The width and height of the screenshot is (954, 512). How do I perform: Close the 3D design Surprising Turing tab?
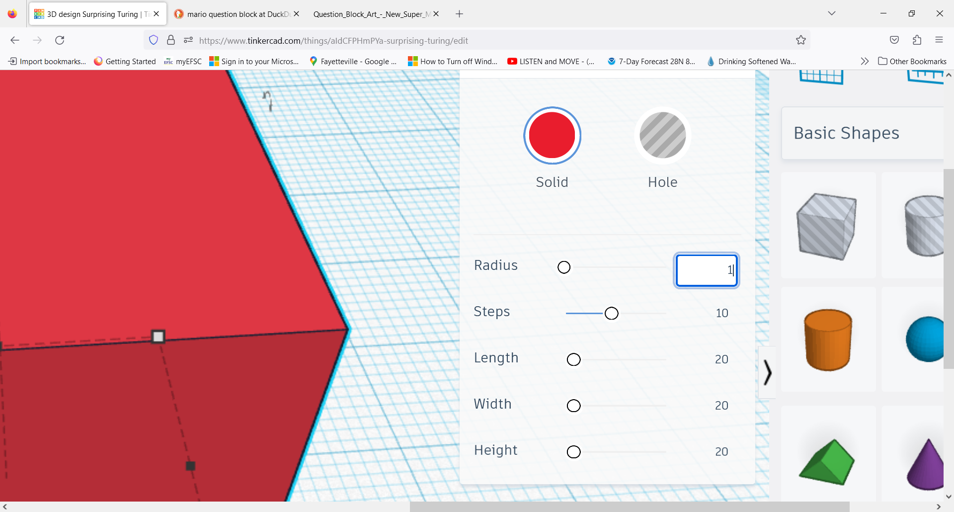point(157,14)
